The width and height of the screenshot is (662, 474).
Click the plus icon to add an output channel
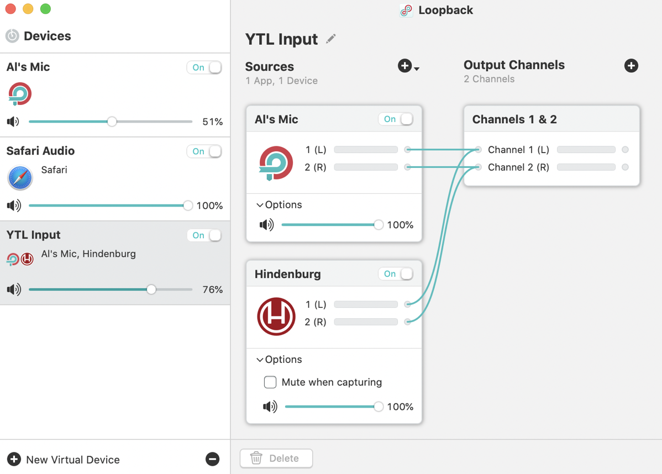[631, 66]
